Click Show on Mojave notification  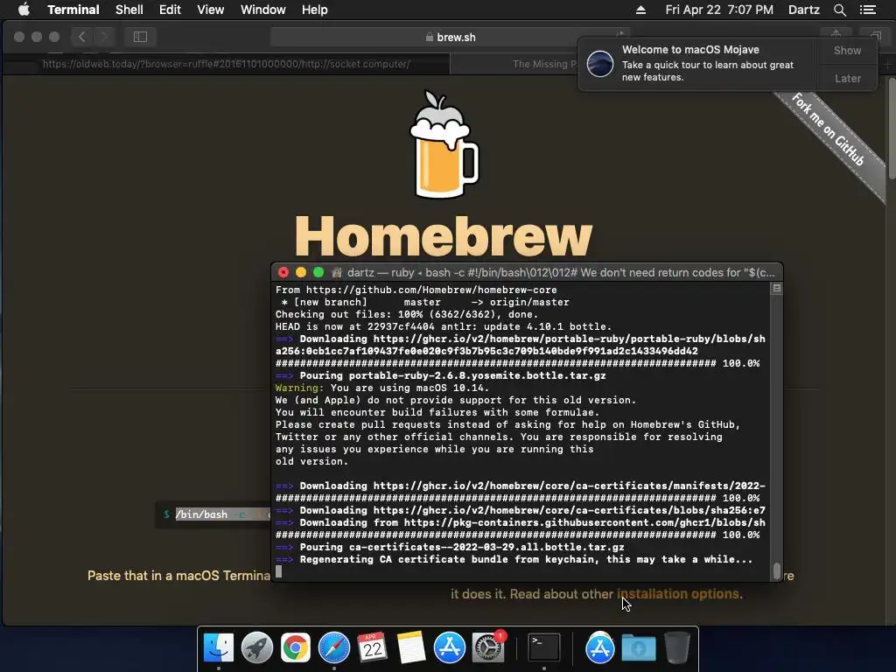click(847, 50)
